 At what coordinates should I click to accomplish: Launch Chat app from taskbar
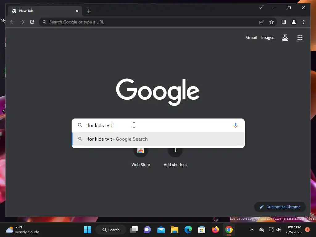click(x=147, y=230)
